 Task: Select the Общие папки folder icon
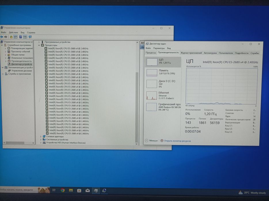point(9,55)
